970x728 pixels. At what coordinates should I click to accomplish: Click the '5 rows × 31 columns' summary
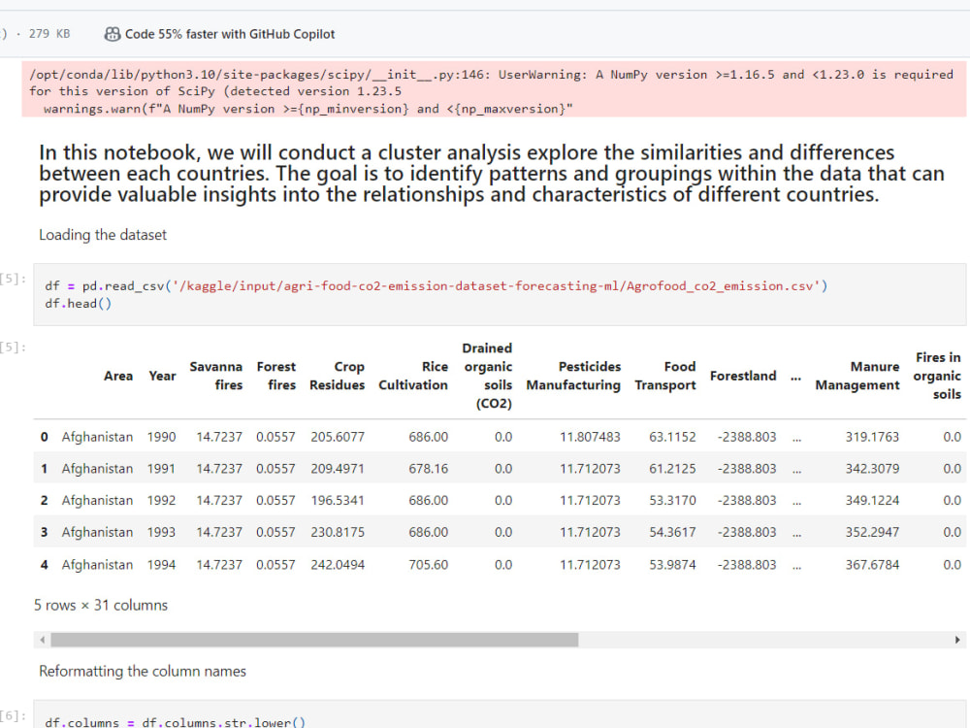tap(101, 606)
